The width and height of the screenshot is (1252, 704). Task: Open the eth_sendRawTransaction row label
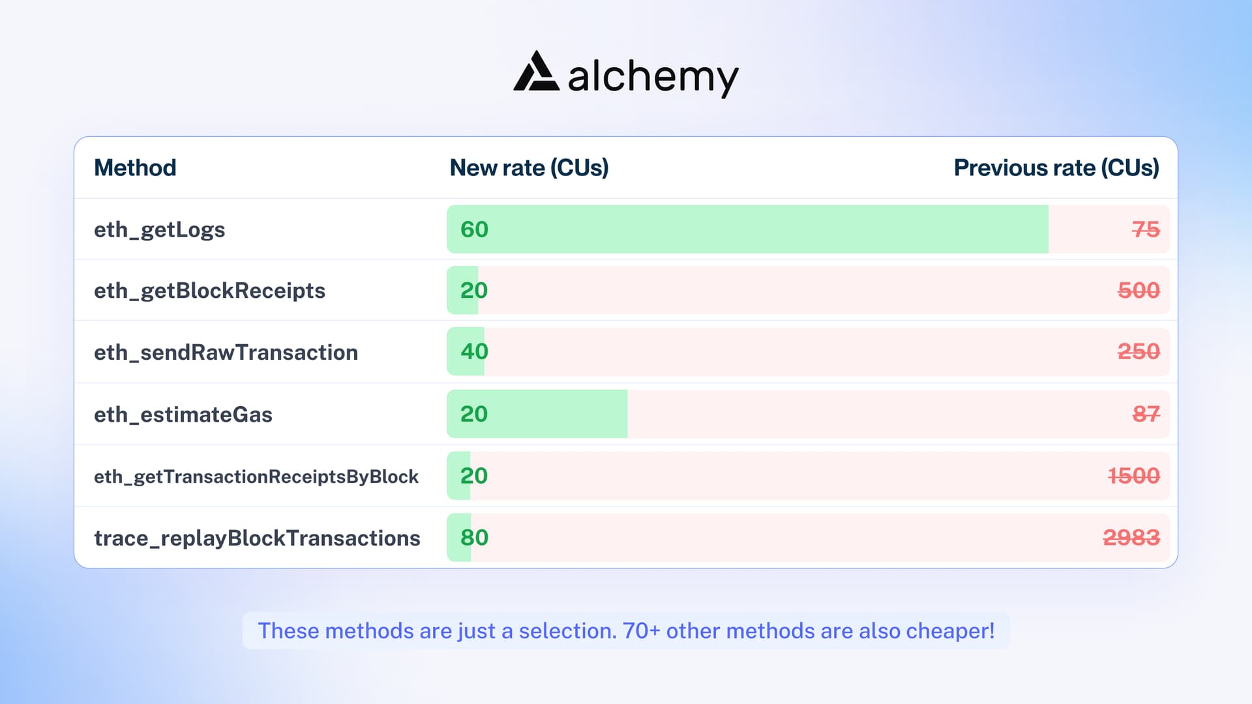pos(226,353)
